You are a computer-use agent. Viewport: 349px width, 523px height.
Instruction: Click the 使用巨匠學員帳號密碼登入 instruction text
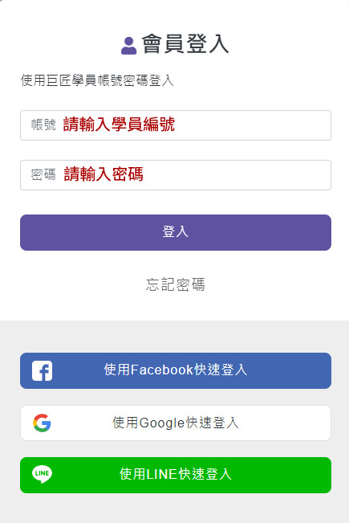click(x=97, y=80)
